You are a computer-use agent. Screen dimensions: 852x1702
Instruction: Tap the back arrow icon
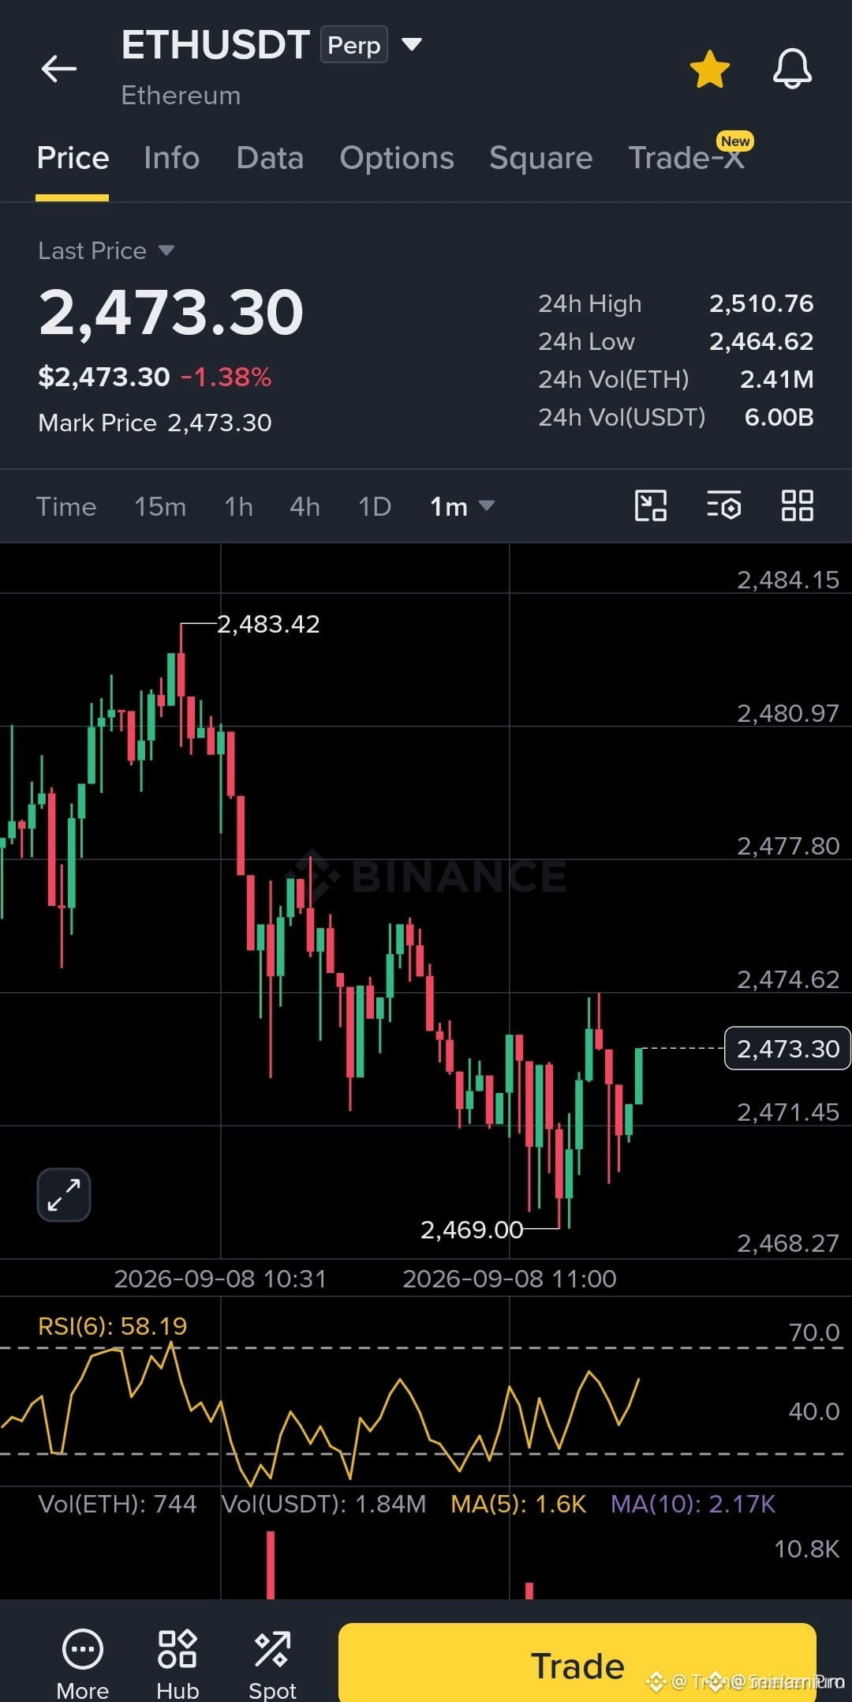(59, 70)
